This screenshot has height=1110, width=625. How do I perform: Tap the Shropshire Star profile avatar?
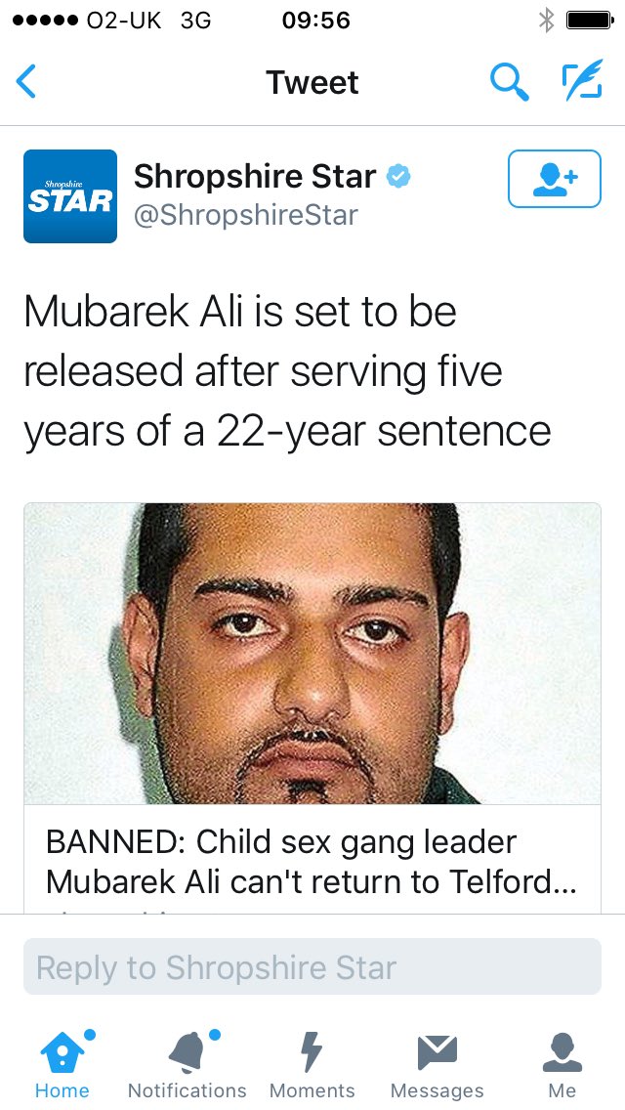coord(70,196)
